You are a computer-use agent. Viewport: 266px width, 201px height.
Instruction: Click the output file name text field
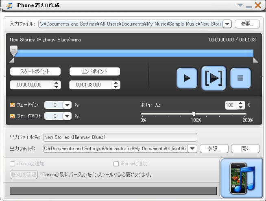120,137
